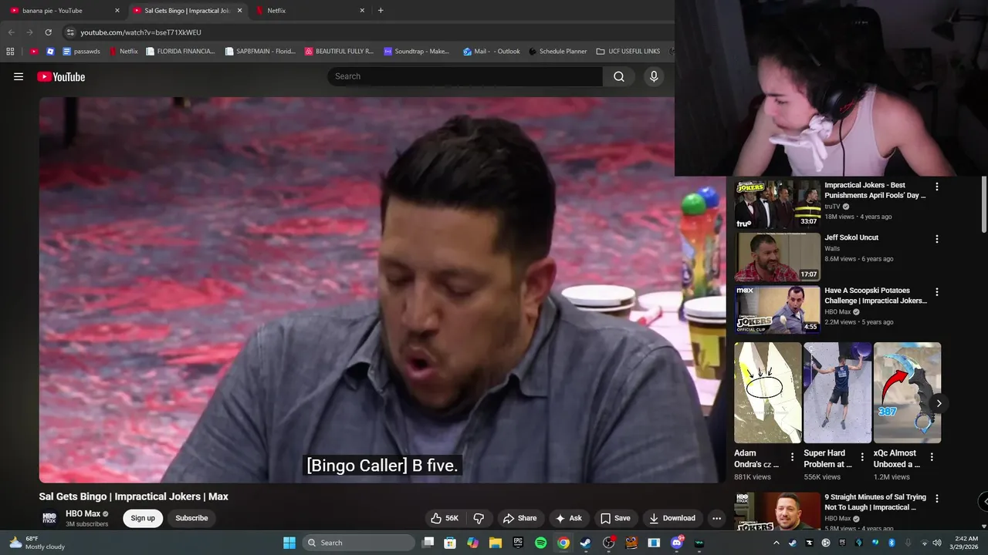Screen dimensions: 988x555
Task: Open the UCF USEFUL LINKS bookmark folder
Action: click(x=628, y=52)
